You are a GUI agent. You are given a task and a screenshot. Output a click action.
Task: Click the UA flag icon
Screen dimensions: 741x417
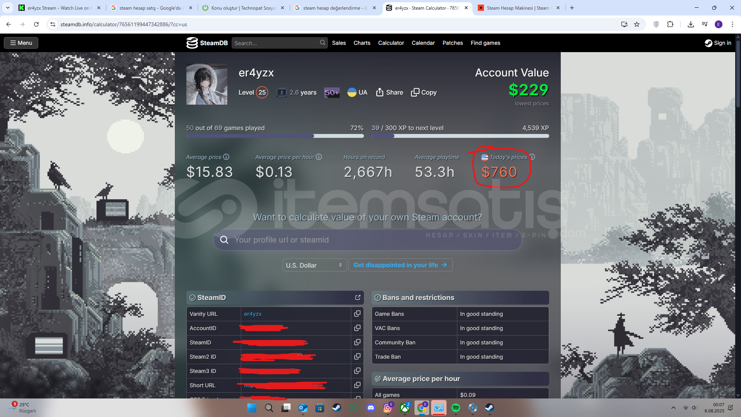(x=352, y=92)
